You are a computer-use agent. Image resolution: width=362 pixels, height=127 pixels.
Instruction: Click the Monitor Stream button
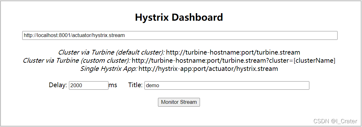tap(179, 102)
